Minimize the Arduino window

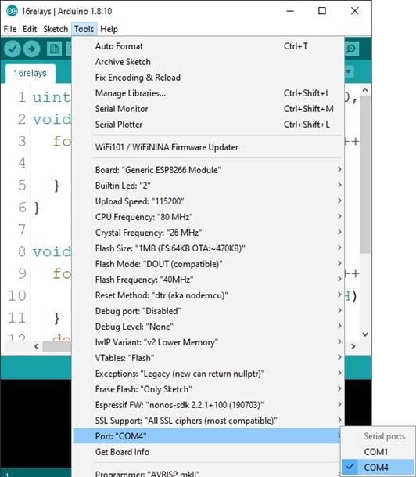pos(290,11)
